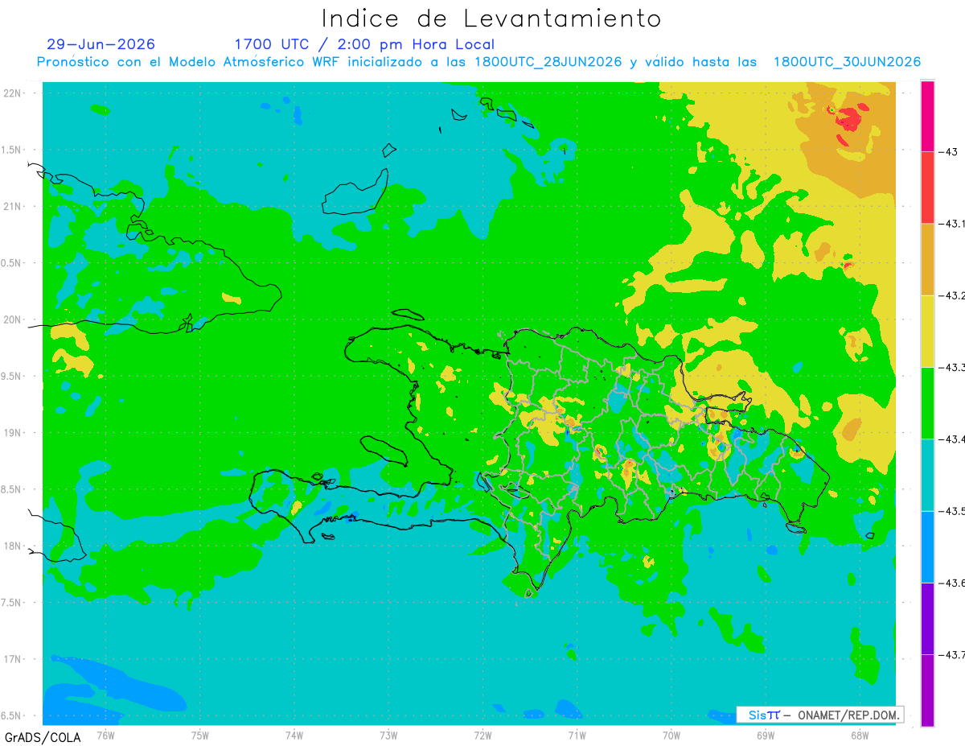
Task: Click the '20N' latitude label
Action: 12,319
